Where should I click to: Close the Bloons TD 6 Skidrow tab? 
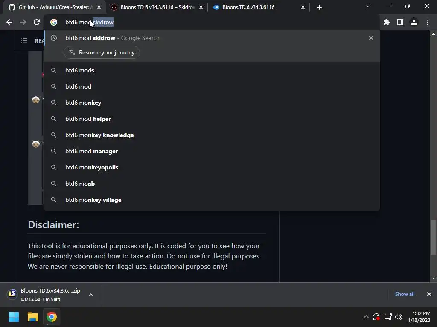point(201,7)
